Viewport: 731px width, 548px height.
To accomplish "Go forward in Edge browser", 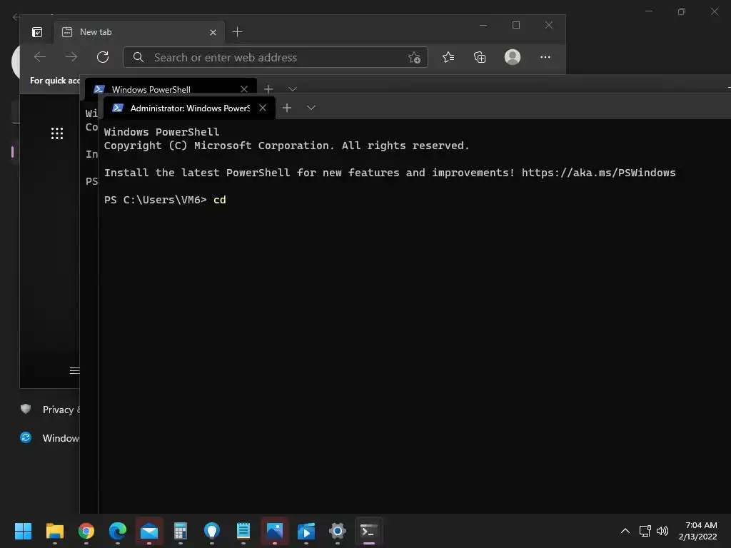I will [71, 57].
